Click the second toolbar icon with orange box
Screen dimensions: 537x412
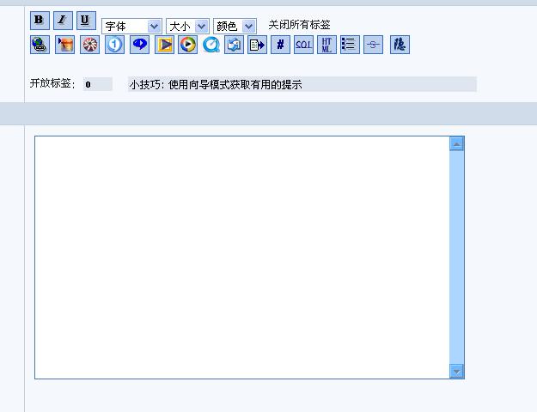point(64,45)
